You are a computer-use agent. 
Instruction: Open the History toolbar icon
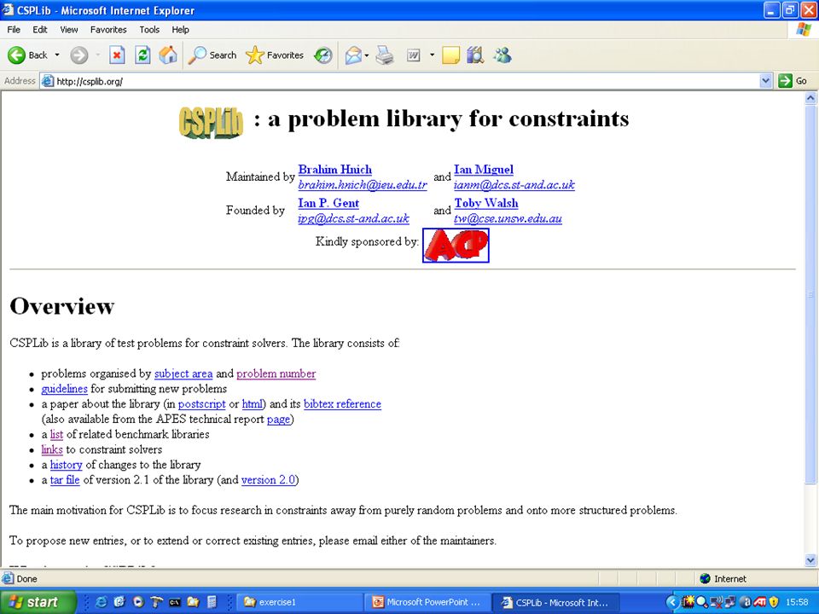323,55
